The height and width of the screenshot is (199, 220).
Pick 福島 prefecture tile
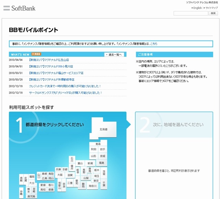(x=102, y=163)
